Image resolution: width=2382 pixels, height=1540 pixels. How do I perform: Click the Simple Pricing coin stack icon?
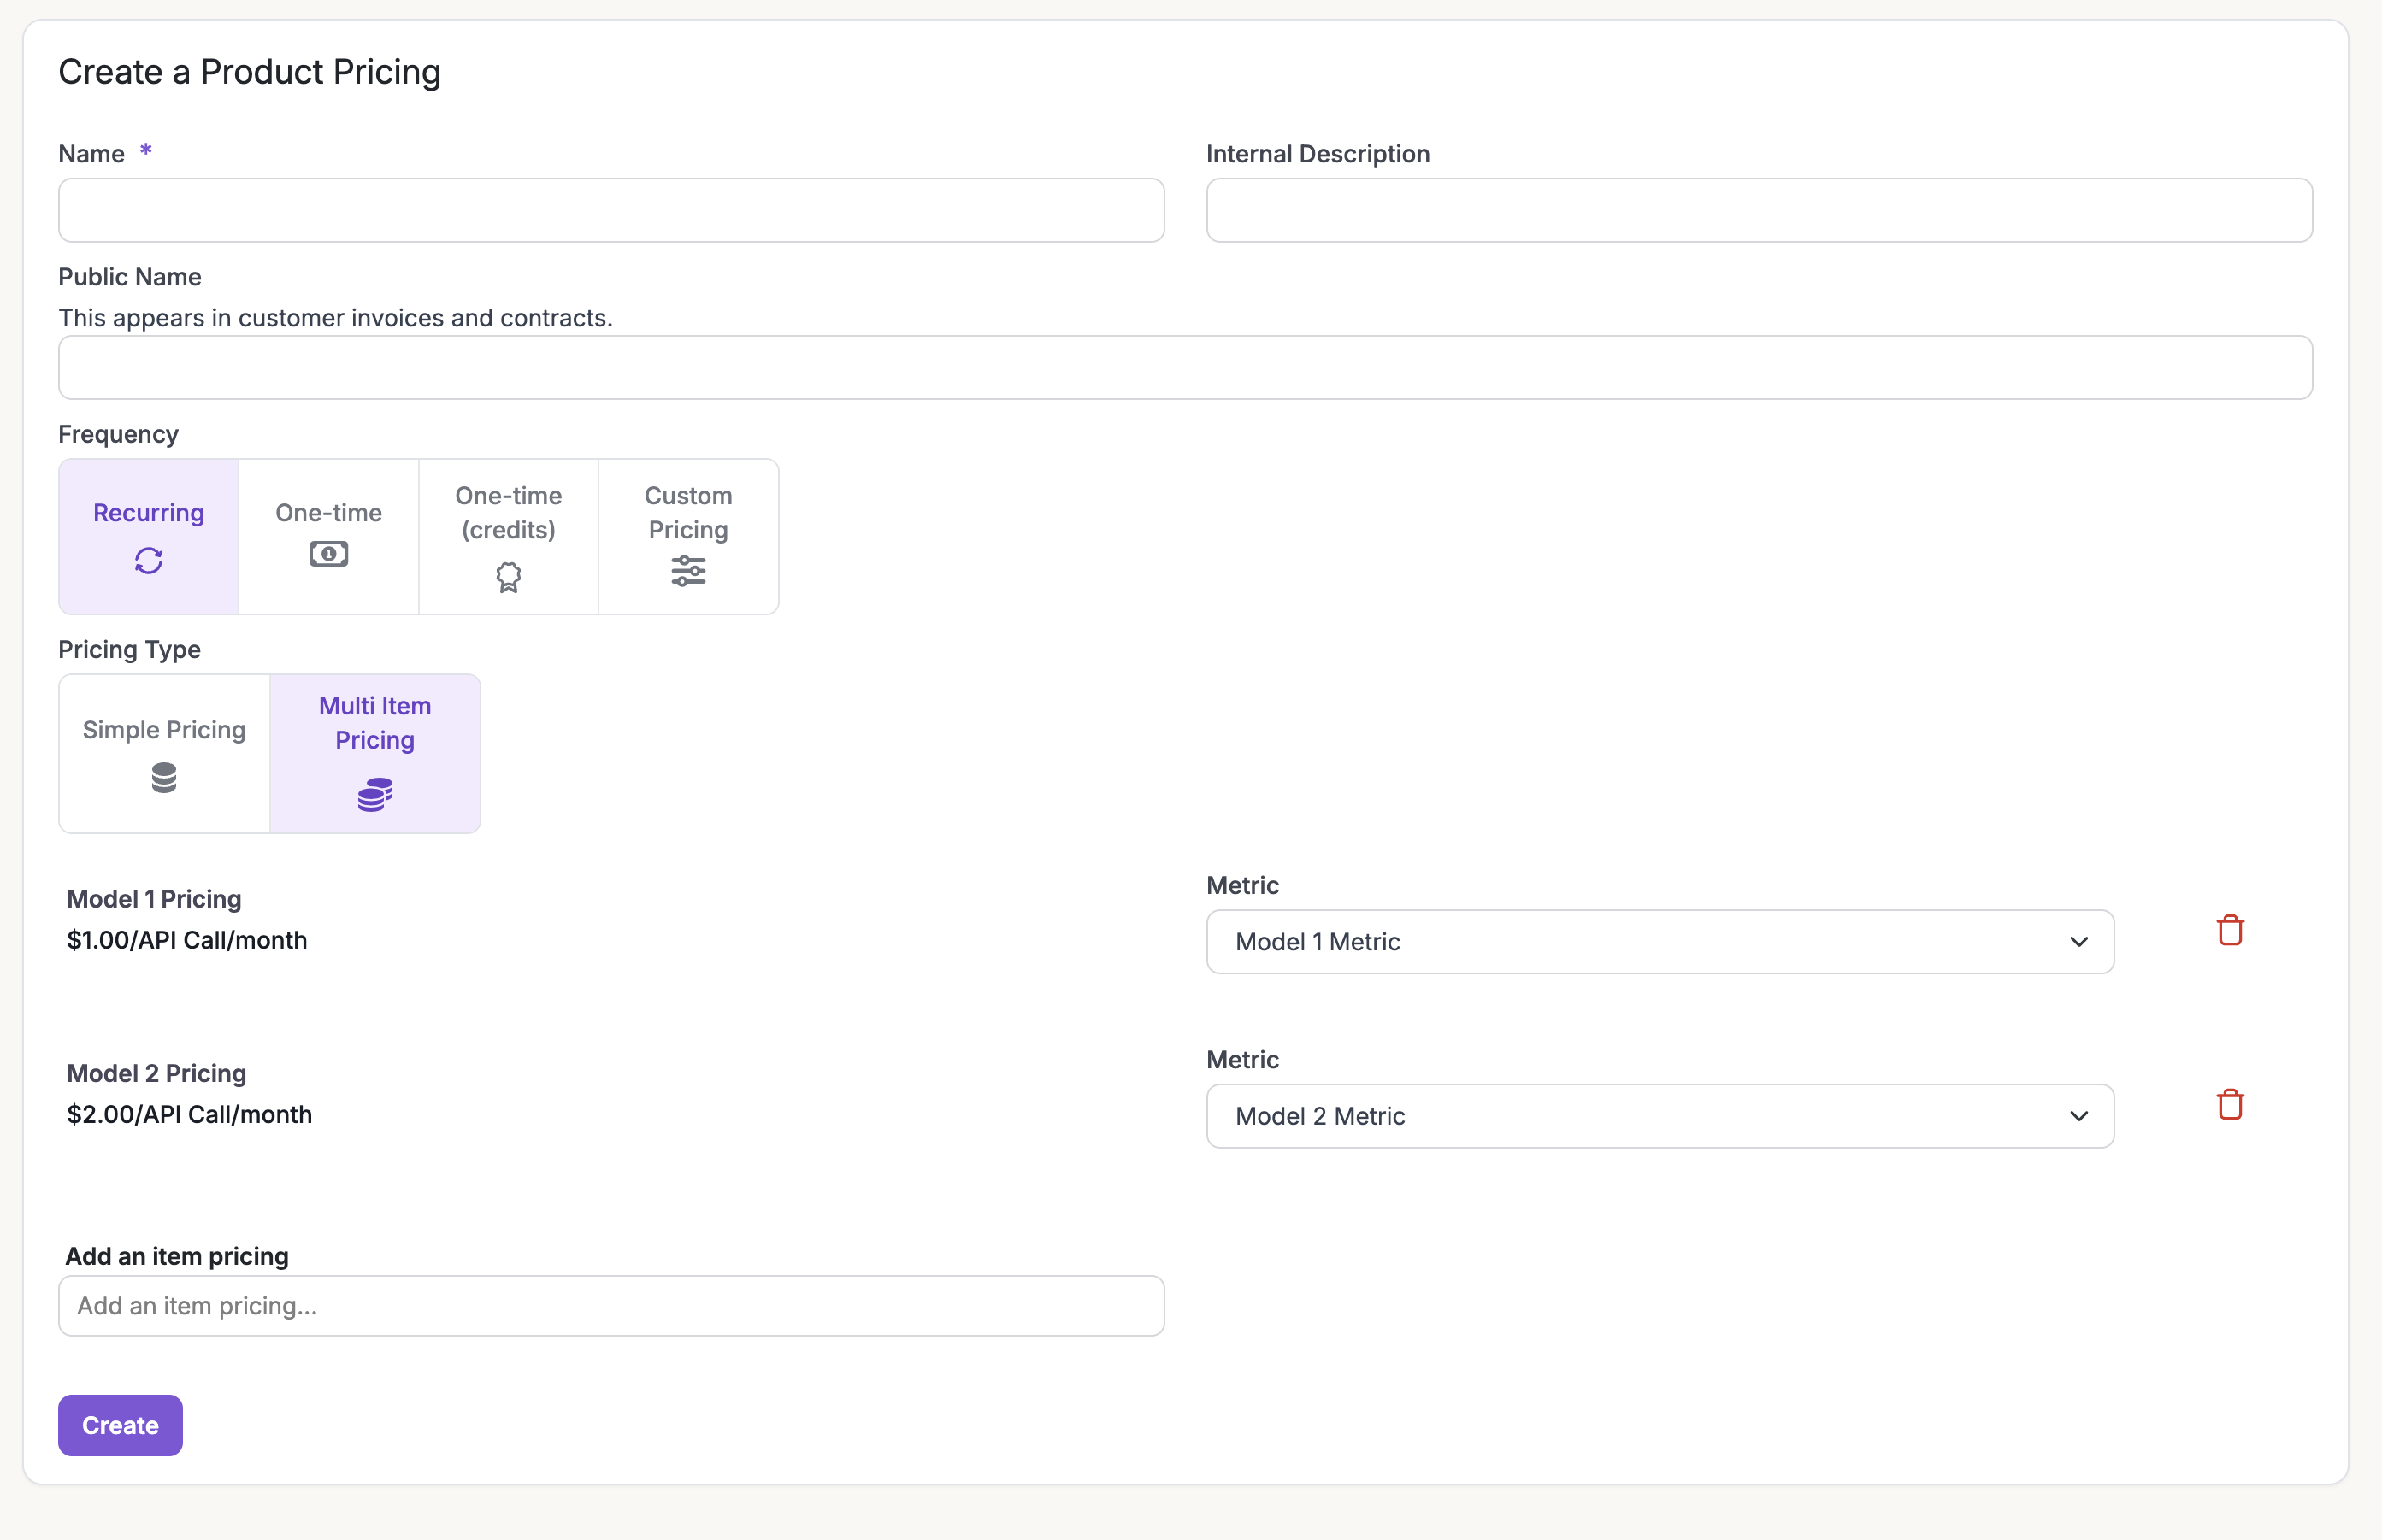click(x=164, y=777)
